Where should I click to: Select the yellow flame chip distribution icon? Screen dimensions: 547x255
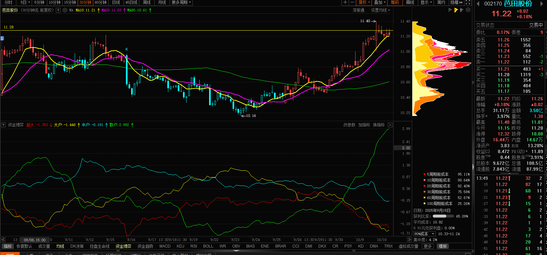[x=456, y=10]
